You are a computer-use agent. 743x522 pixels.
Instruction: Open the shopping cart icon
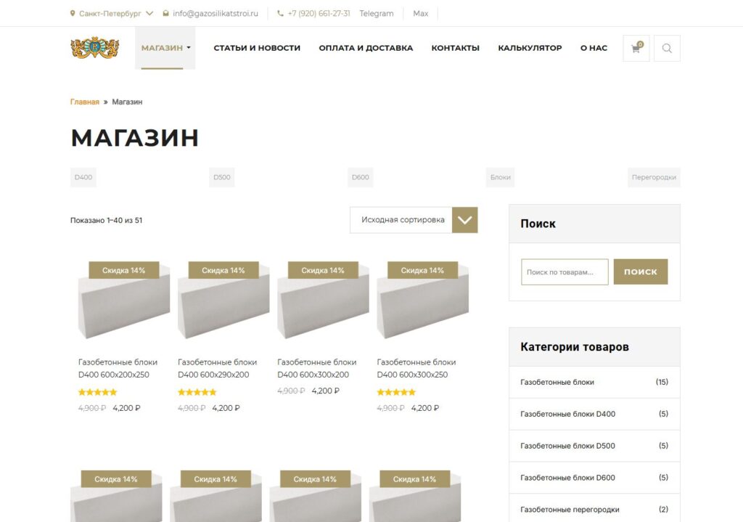click(636, 48)
